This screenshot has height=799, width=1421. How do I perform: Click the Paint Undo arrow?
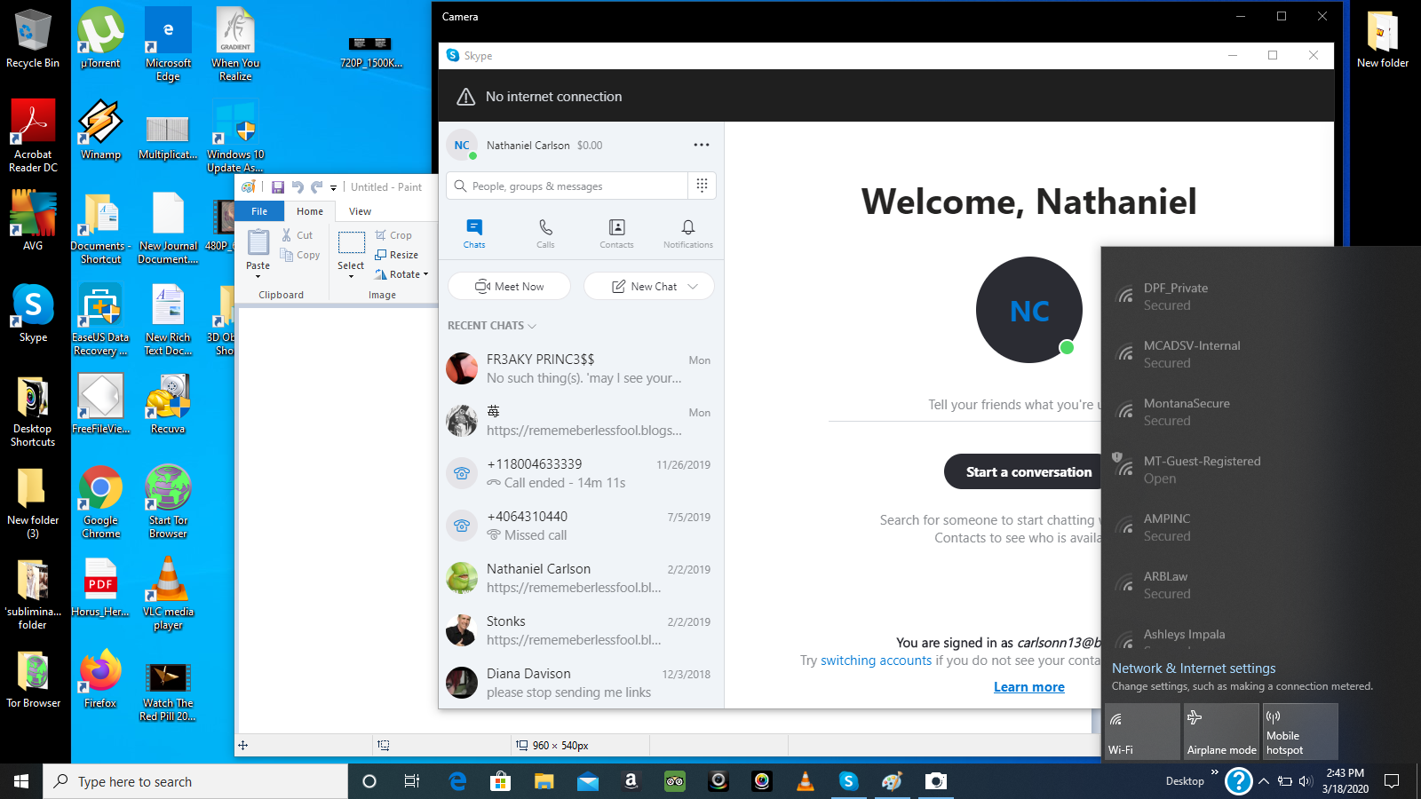(298, 186)
